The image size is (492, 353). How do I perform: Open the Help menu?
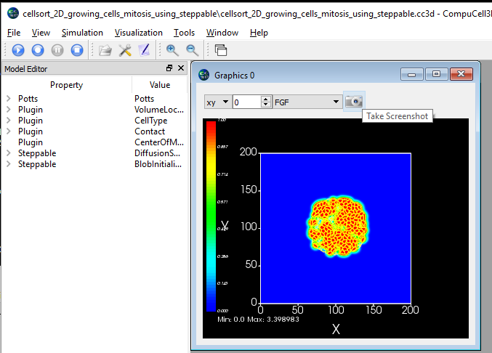click(x=259, y=33)
